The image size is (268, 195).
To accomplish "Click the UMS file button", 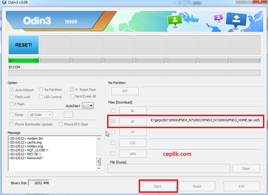I will coord(133,154).
